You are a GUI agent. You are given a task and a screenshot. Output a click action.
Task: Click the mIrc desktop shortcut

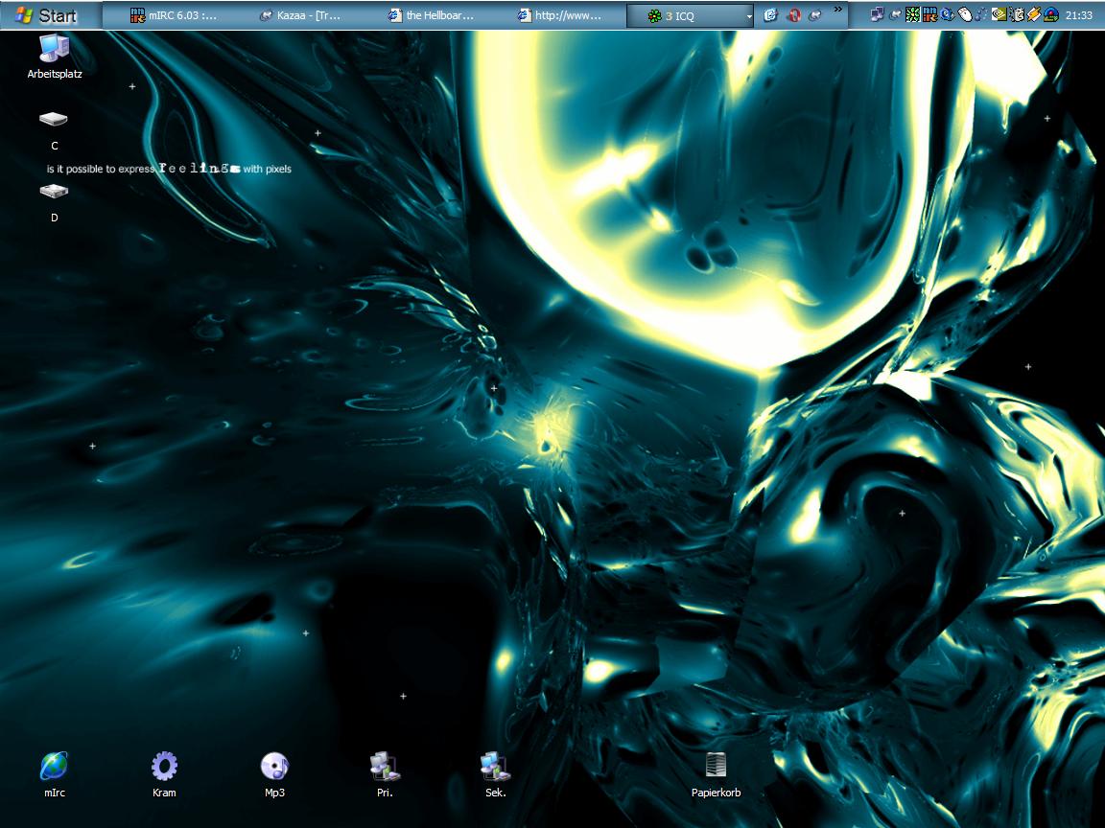pyautogui.click(x=54, y=767)
